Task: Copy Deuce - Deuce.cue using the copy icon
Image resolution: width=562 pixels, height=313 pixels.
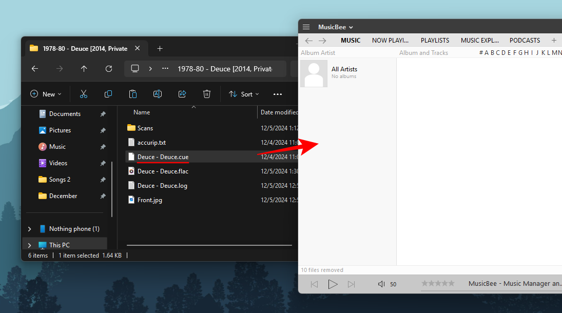Action: (108, 94)
